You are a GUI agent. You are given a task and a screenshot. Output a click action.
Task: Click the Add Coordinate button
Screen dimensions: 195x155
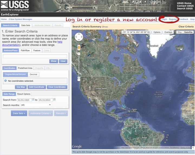37,87
